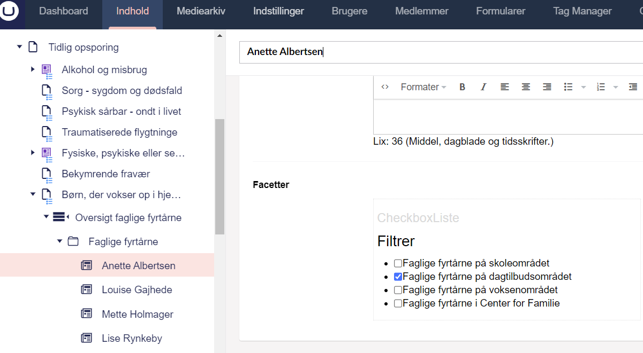Open source code view icon
Screen dimensions: 643x353
pyautogui.click(x=384, y=87)
